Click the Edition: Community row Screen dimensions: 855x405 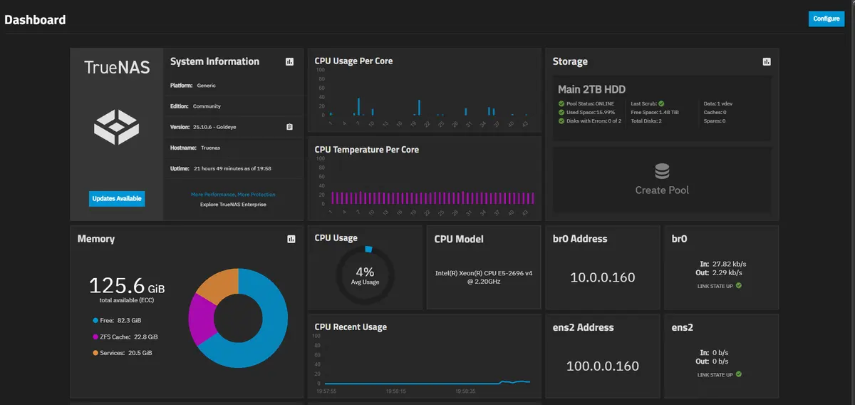click(233, 106)
